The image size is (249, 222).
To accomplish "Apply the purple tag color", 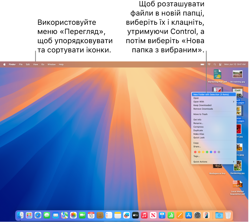I will tap(215, 152).
